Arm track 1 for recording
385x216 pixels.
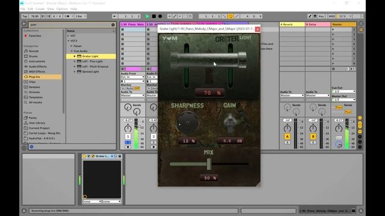(x=128, y=147)
